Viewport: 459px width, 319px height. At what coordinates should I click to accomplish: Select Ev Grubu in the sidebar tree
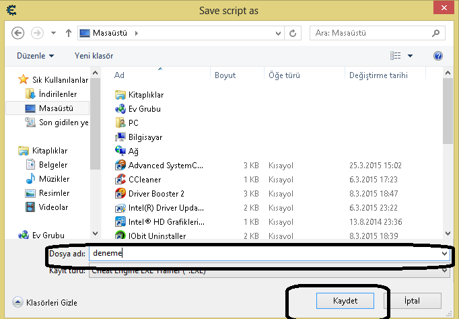click(41, 235)
